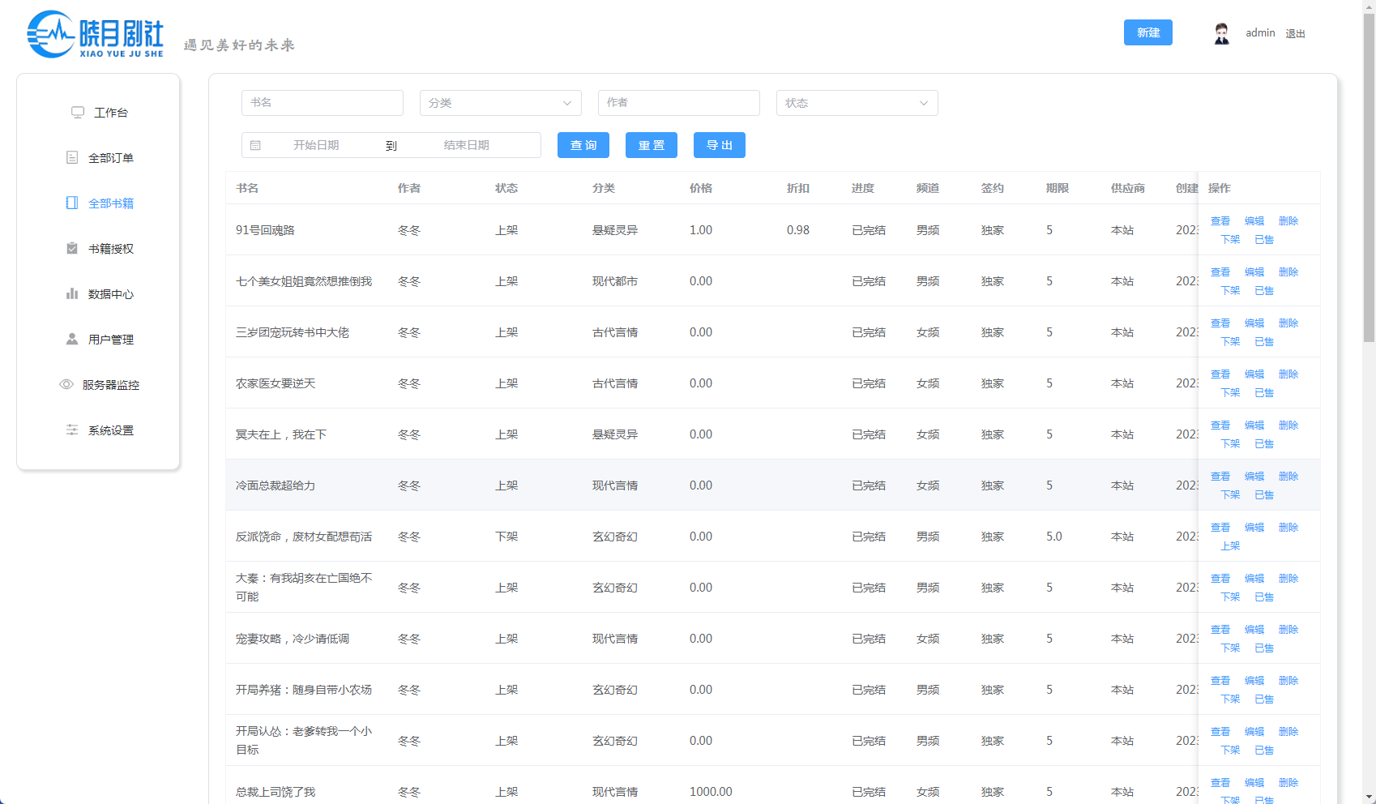The image size is (1376, 804).
Task: Click the 书名 column header
Action: pyautogui.click(x=247, y=188)
